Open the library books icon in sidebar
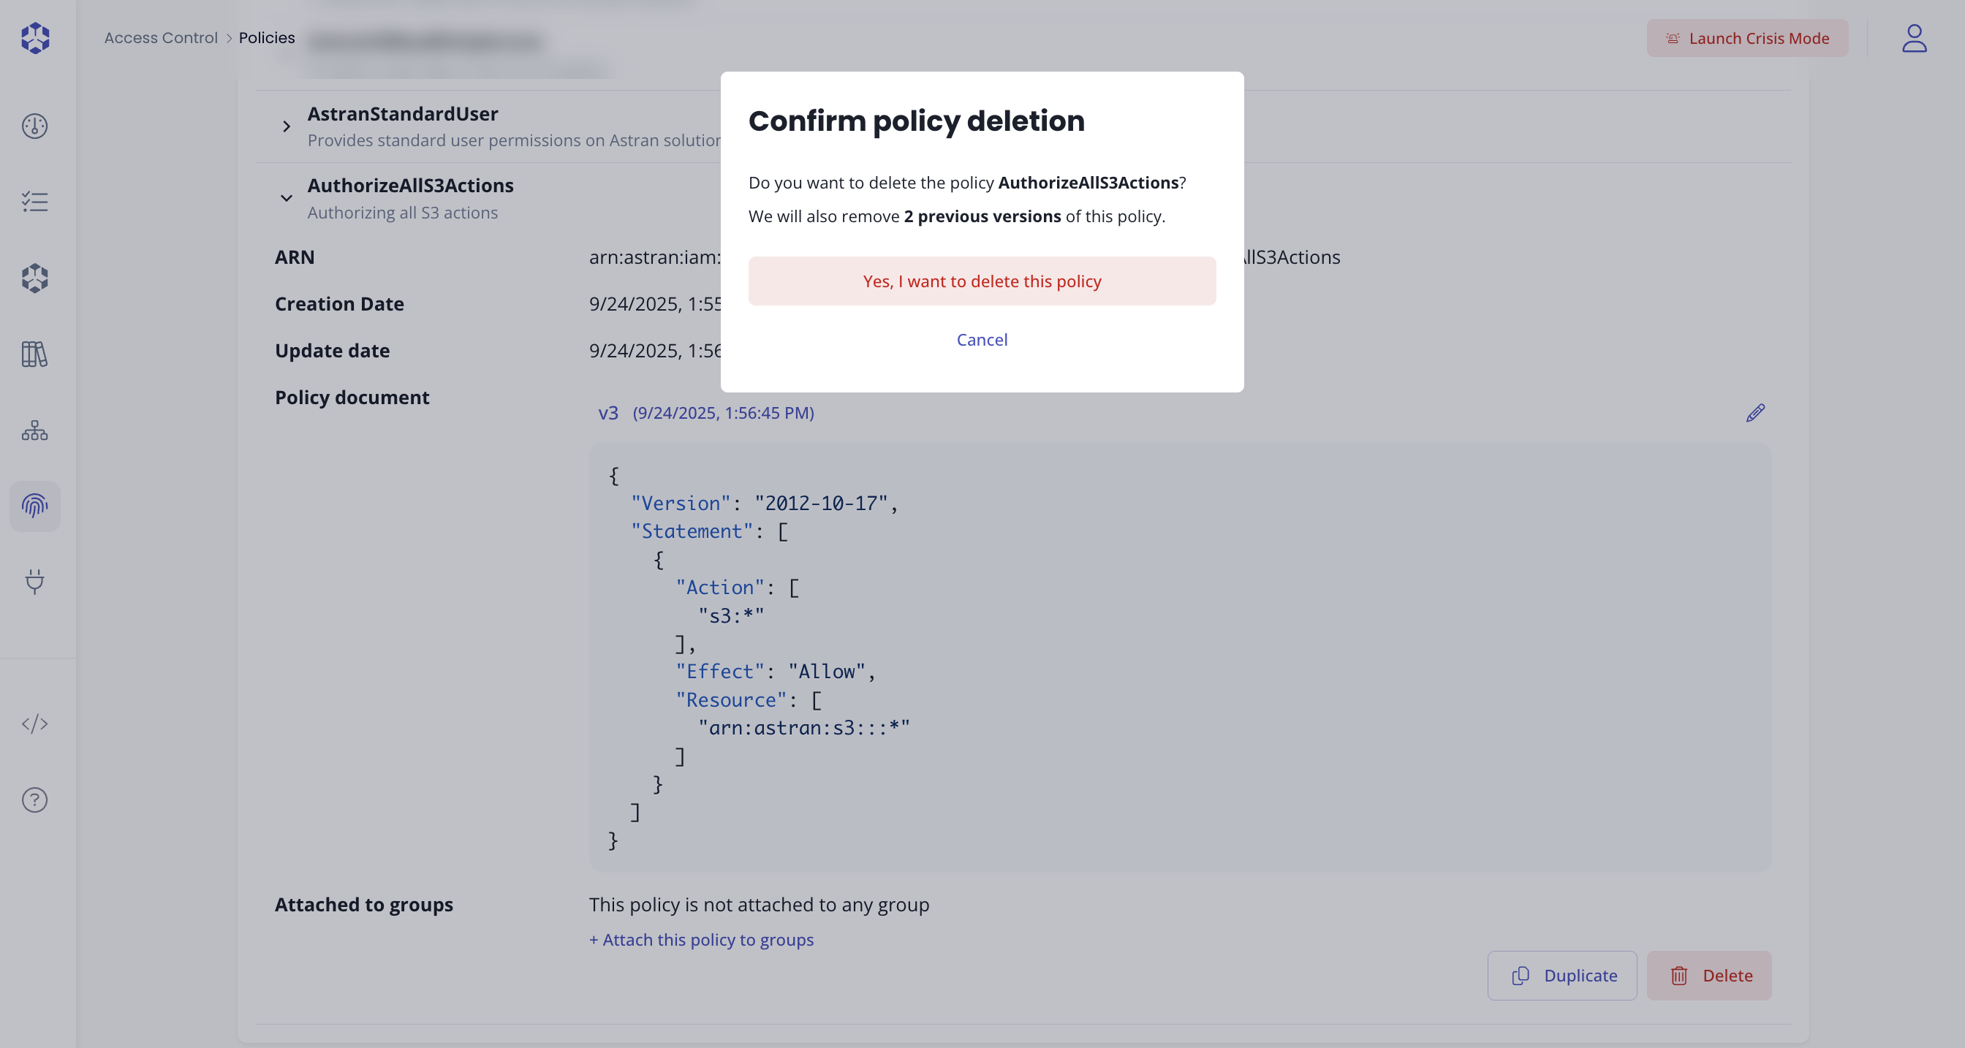The image size is (1965, 1048). coord(35,354)
